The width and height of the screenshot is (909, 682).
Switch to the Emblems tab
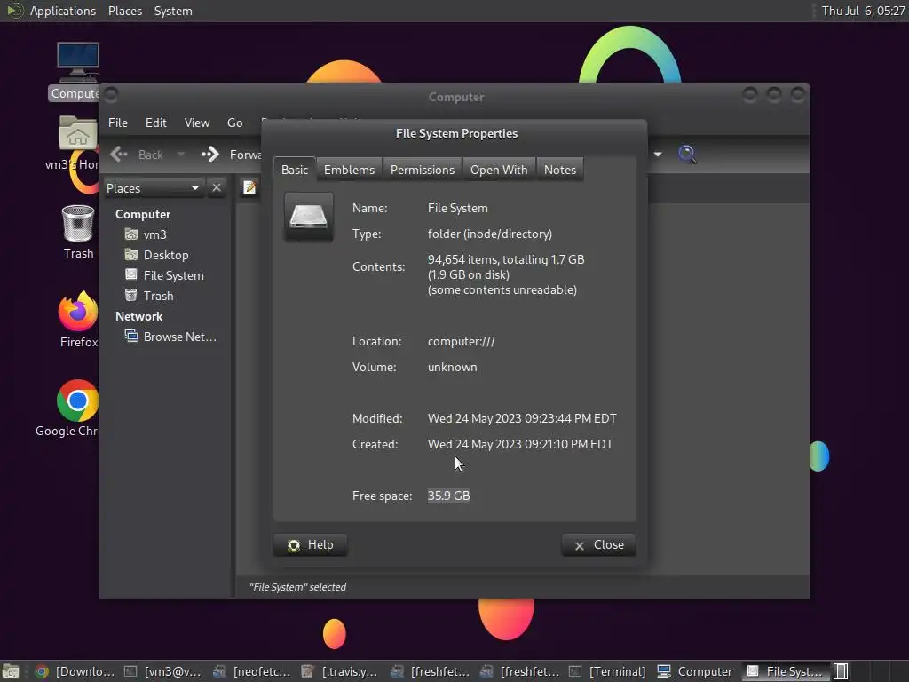point(349,170)
